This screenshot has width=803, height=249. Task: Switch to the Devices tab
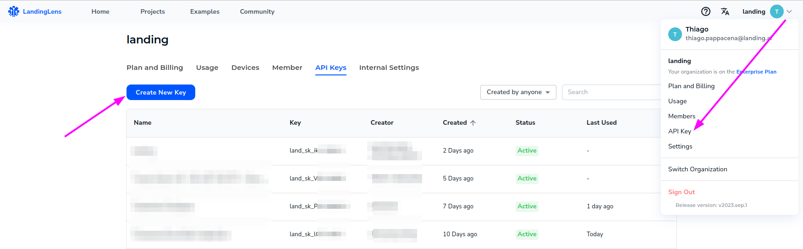[x=245, y=68]
